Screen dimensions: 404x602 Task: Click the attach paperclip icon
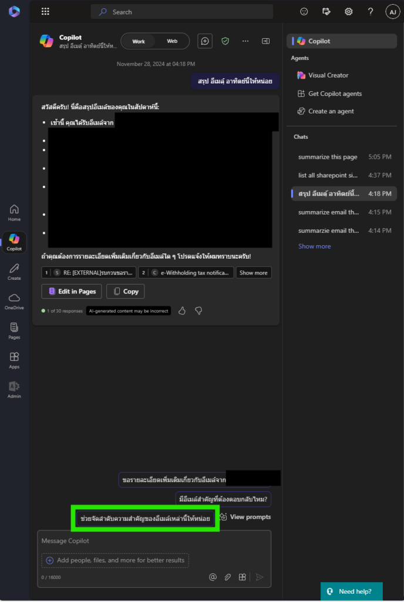click(x=228, y=577)
